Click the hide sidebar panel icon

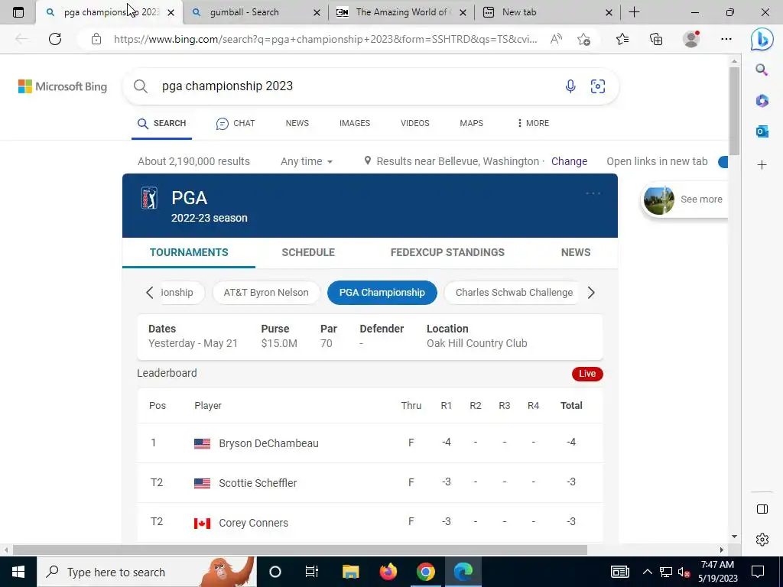pos(762,509)
